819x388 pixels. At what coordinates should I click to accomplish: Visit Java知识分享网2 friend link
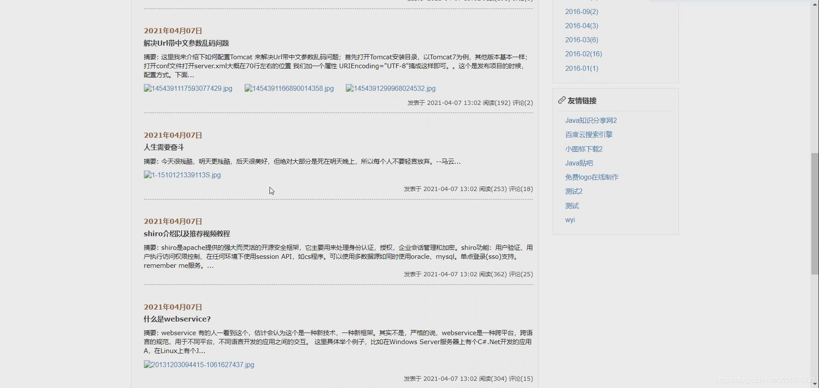[591, 120]
